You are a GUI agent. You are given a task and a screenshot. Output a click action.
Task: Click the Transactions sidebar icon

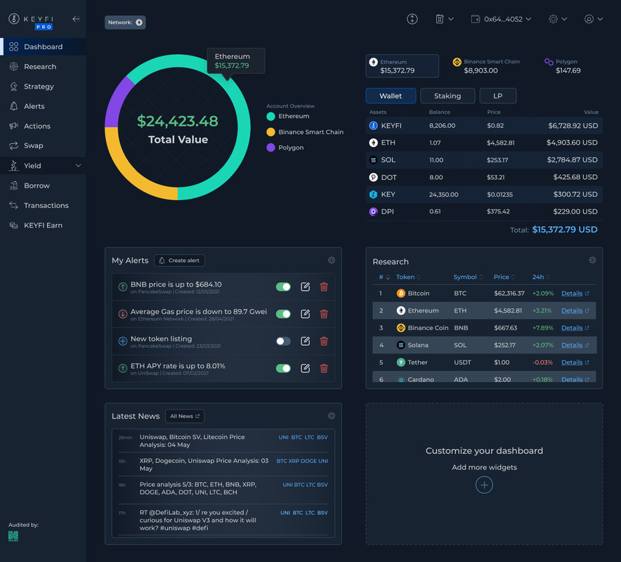coord(14,205)
